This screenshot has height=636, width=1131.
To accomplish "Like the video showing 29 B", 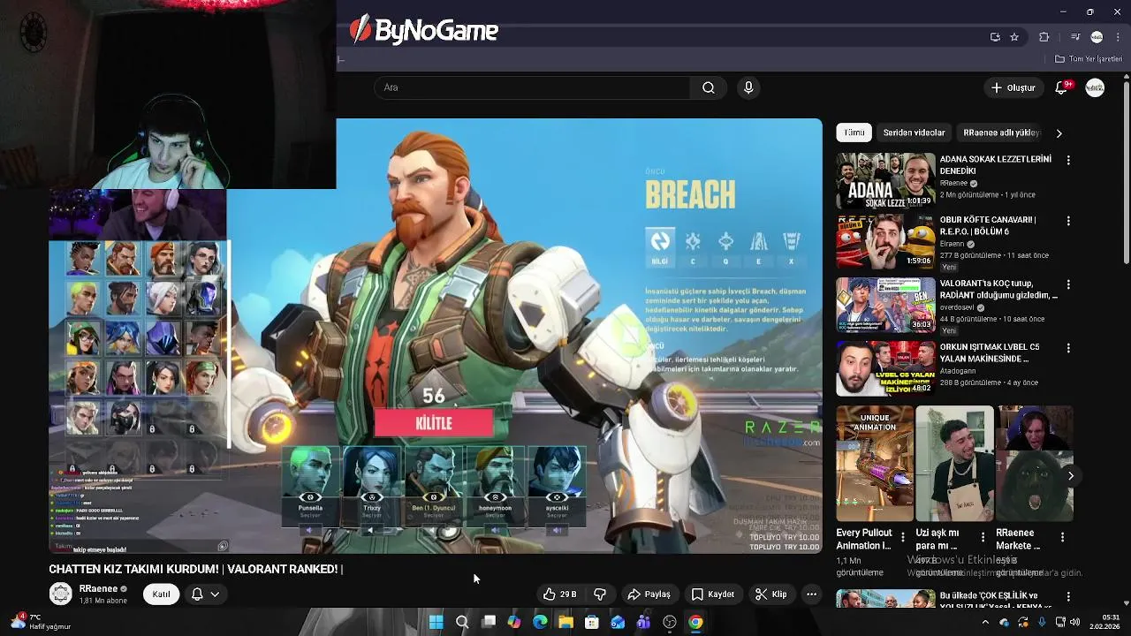I will [x=559, y=594].
